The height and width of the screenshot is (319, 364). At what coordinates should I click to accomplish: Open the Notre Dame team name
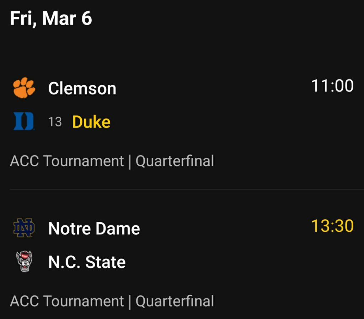point(94,228)
